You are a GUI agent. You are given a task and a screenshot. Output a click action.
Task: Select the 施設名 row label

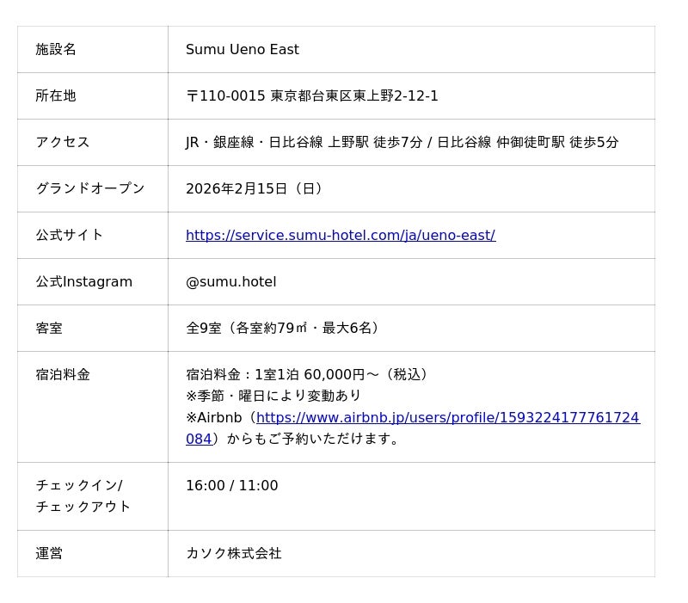(x=56, y=50)
